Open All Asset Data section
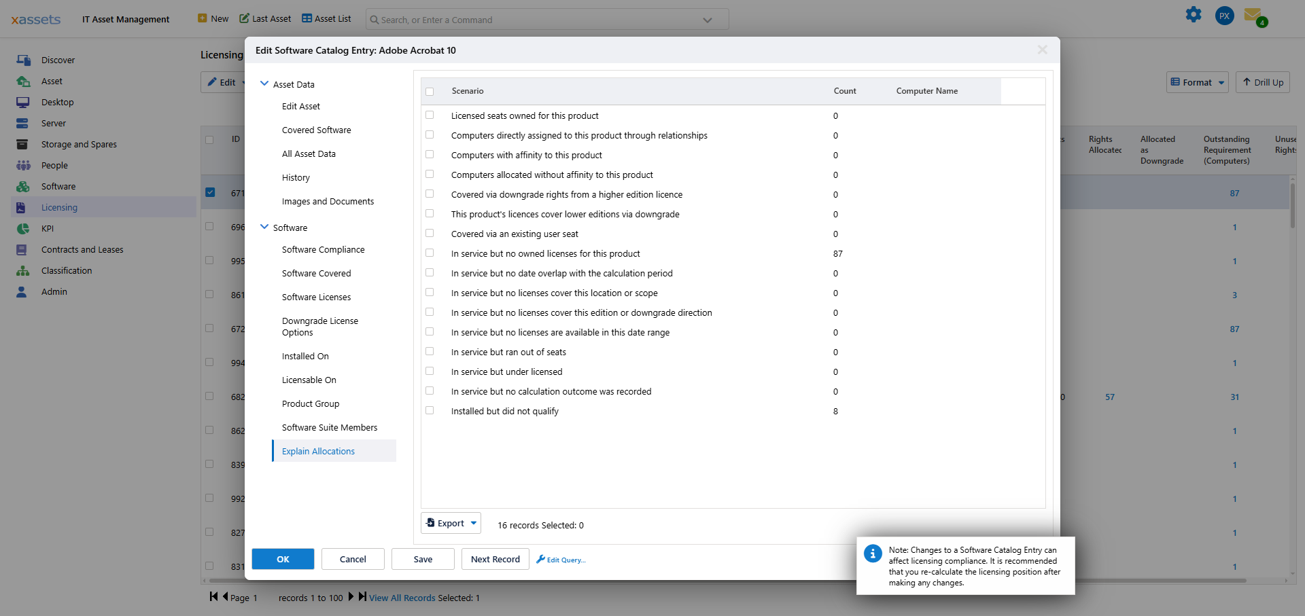The width and height of the screenshot is (1305, 616). click(x=309, y=154)
